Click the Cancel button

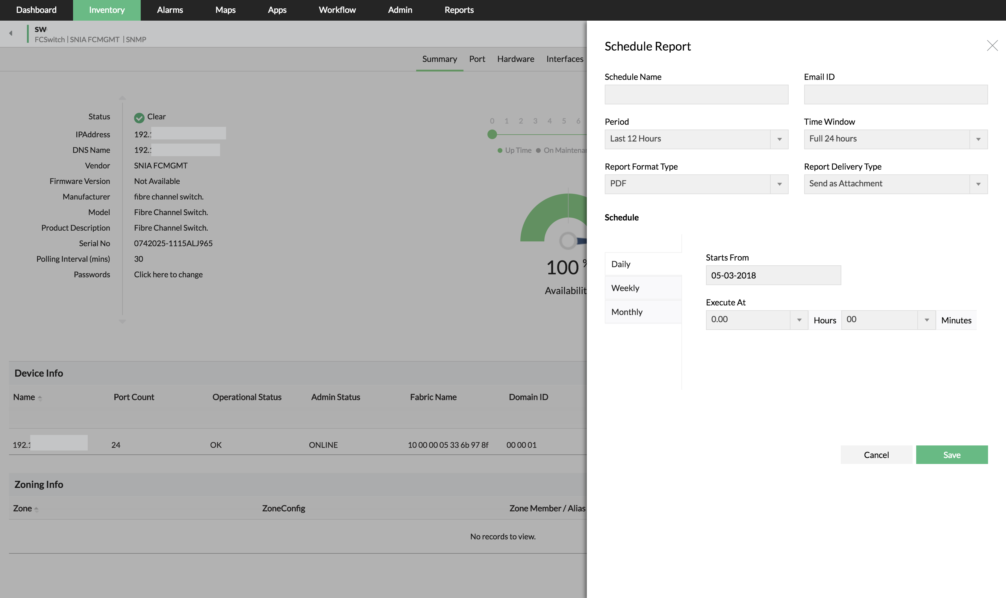876,454
